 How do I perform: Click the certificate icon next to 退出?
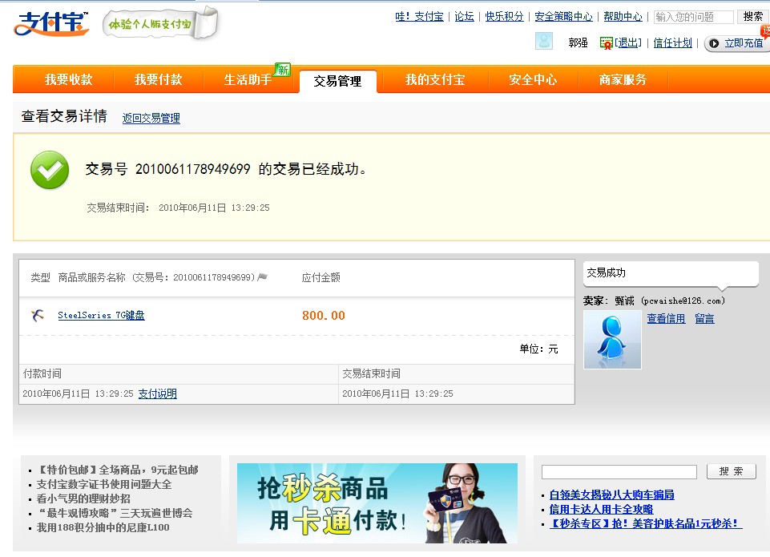coord(606,42)
